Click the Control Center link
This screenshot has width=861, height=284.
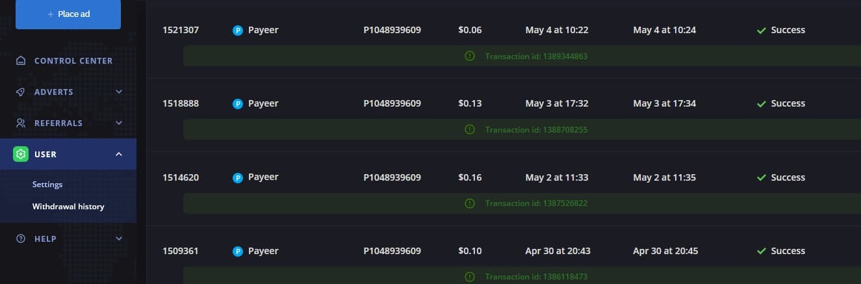[x=73, y=61]
